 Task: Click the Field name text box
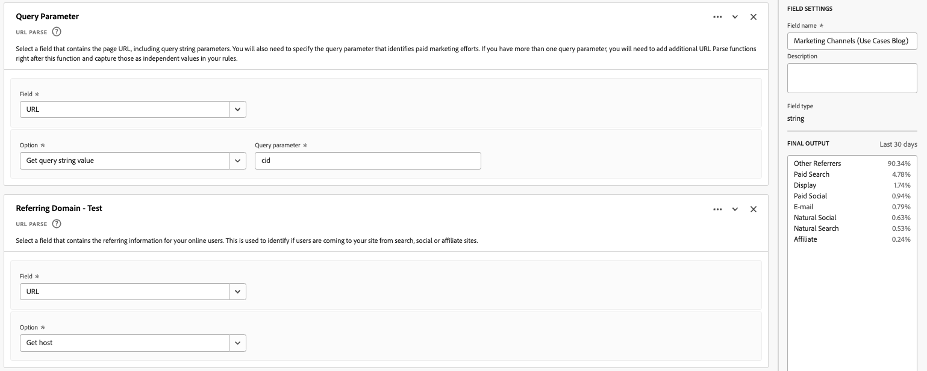tap(852, 41)
